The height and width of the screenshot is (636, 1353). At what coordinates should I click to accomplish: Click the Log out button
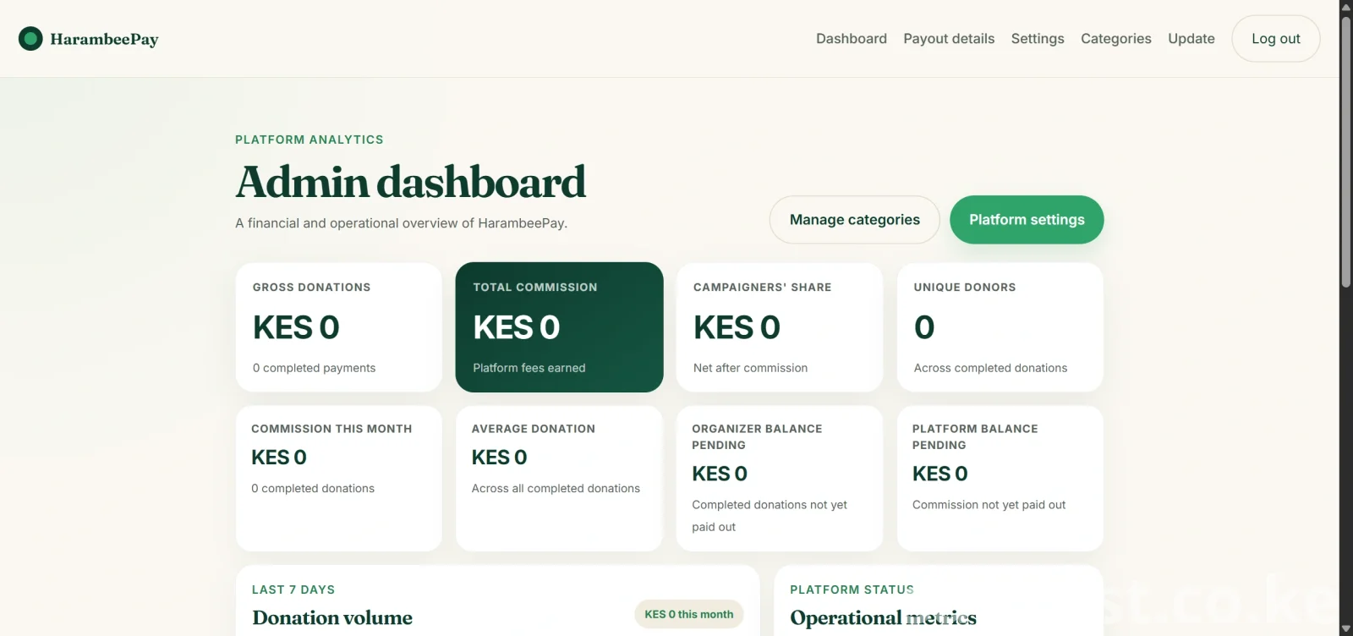click(1276, 39)
